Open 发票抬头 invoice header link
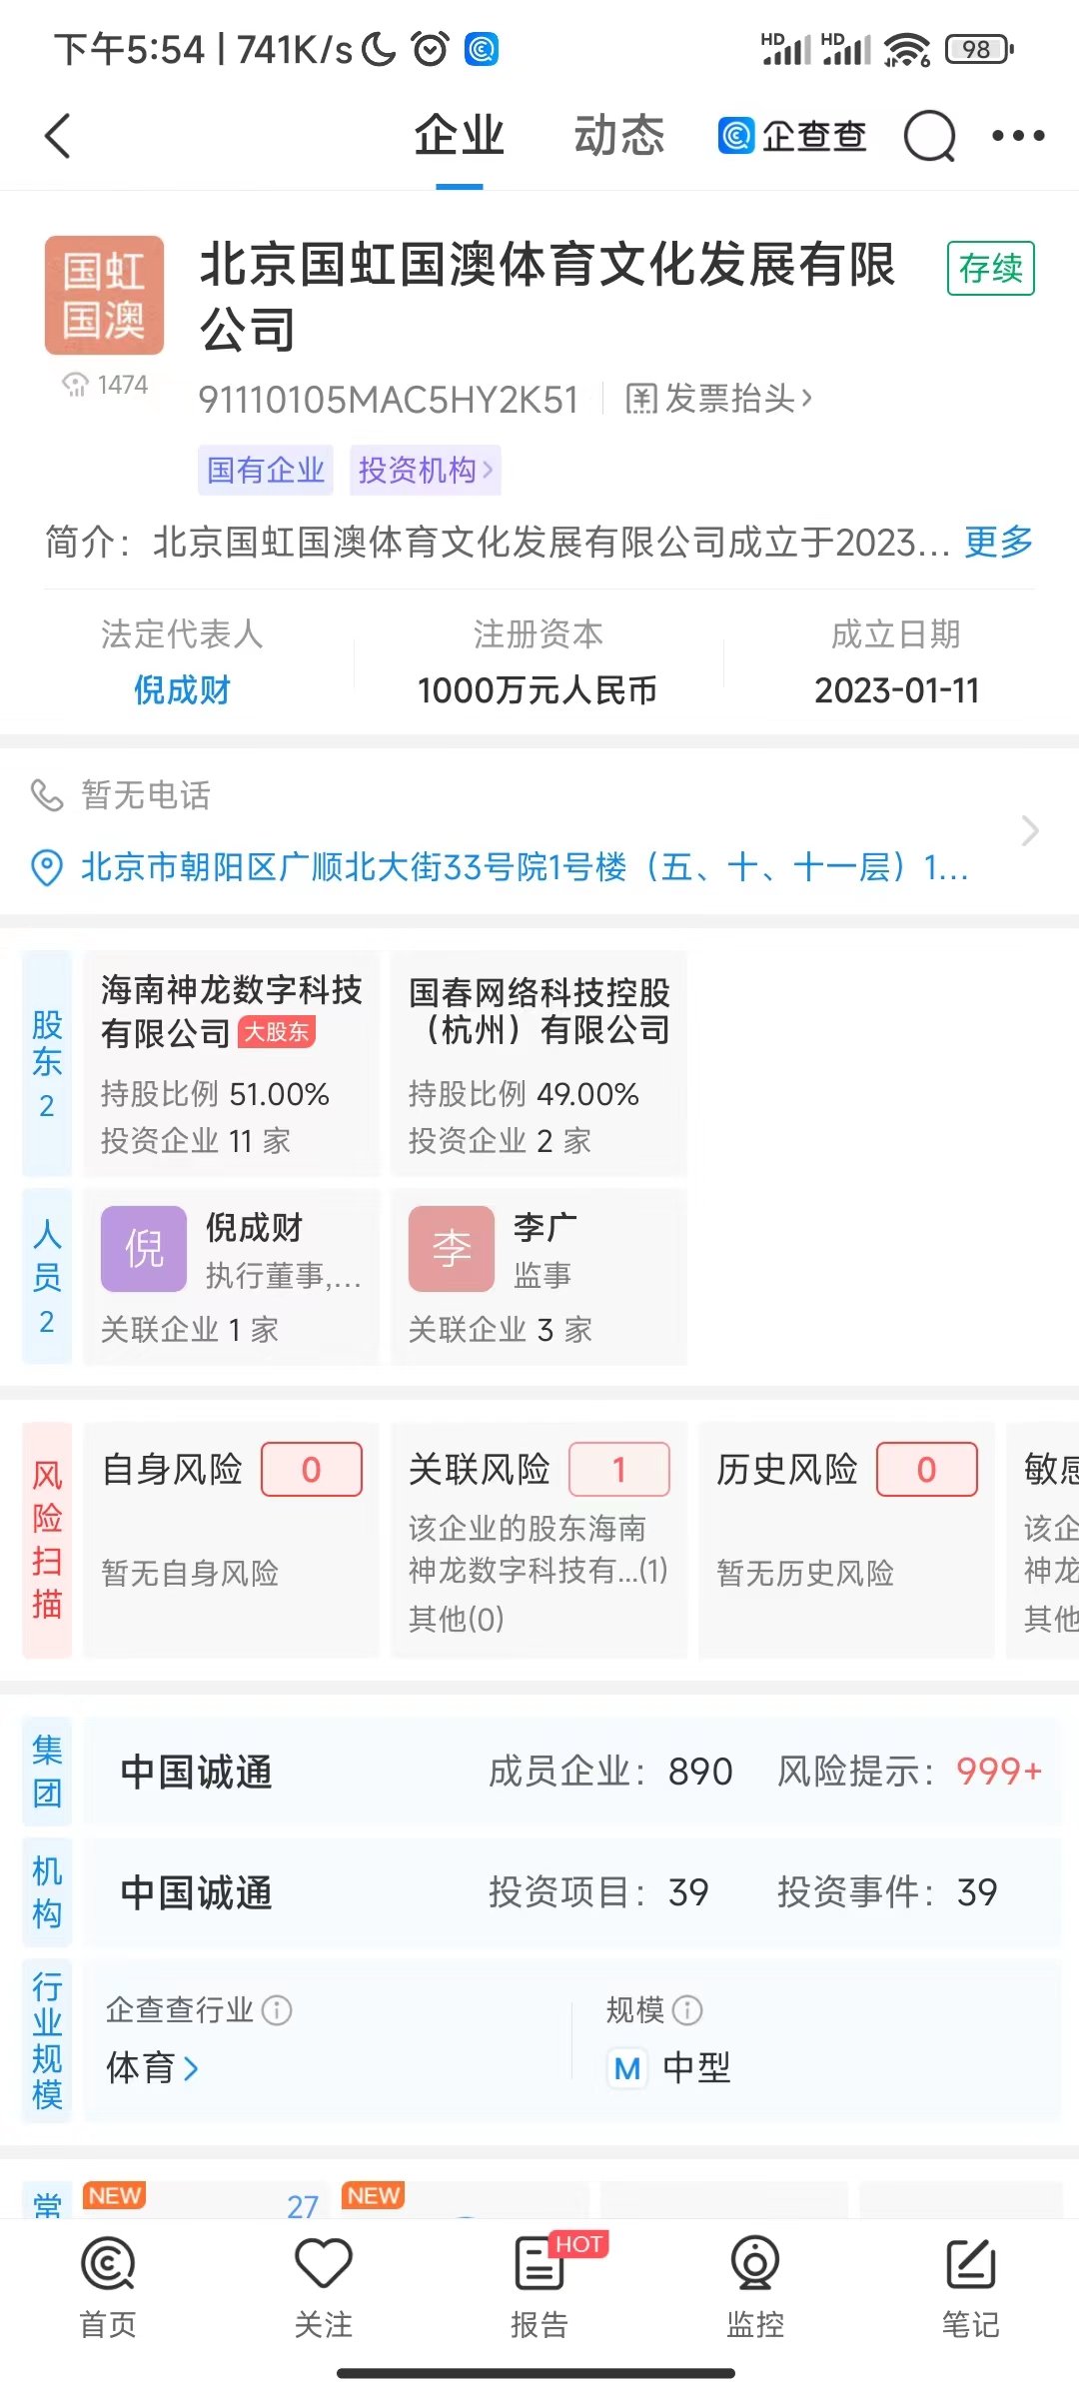Image resolution: width=1079 pixels, height=2398 pixels. point(719,399)
